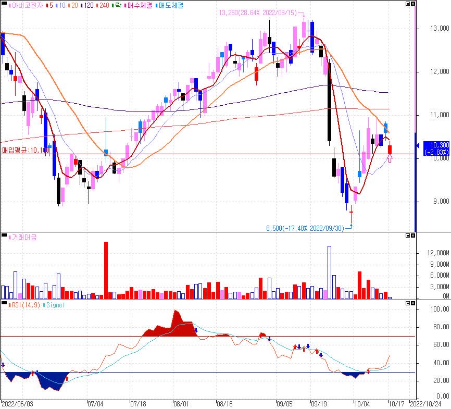This screenshot has height=409, width=451.
Task: Open the volume panel's black menu handle
Action: 4,235
